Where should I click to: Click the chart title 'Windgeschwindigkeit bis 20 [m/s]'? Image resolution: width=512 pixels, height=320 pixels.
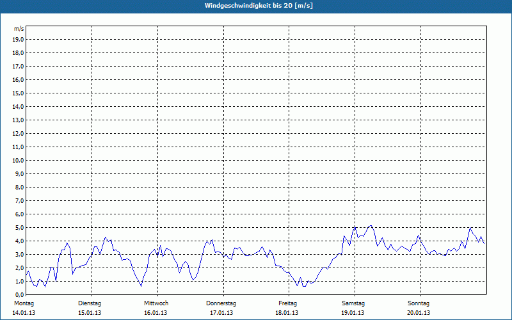tap(259, 6)
